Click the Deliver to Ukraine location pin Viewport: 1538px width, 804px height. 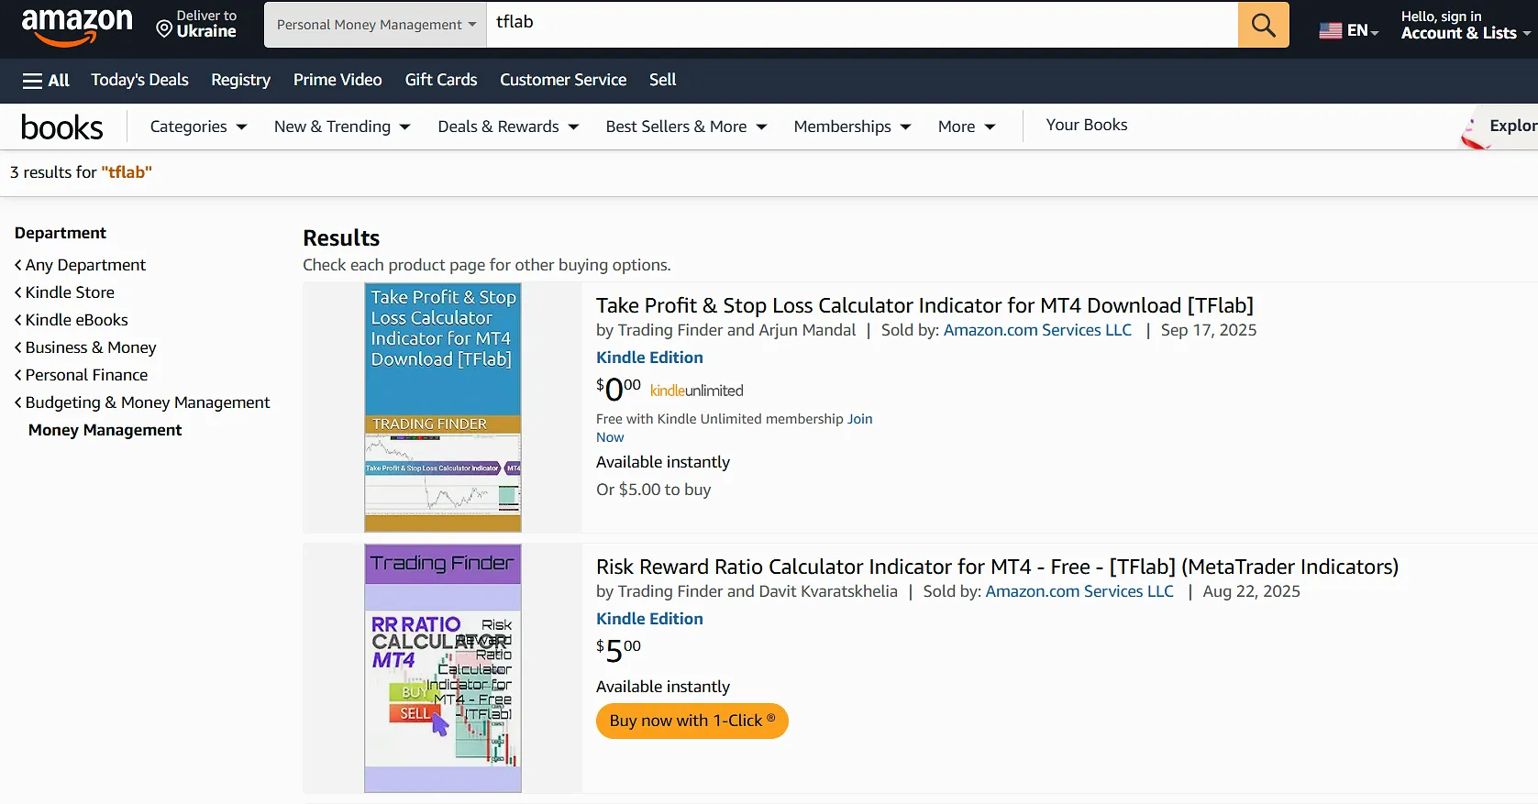point(164,29)
